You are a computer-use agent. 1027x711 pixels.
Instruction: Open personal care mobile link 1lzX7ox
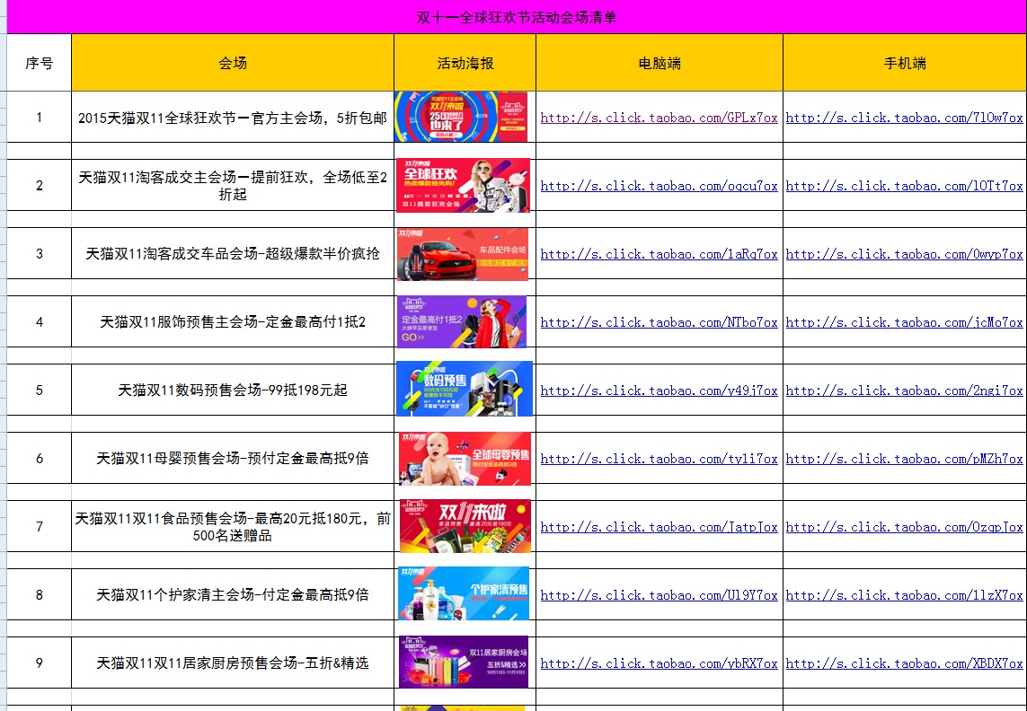(x=903, y=595)
